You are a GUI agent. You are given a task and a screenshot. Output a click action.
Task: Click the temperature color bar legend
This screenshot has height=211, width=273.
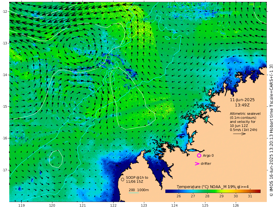(x=213, y=191)
